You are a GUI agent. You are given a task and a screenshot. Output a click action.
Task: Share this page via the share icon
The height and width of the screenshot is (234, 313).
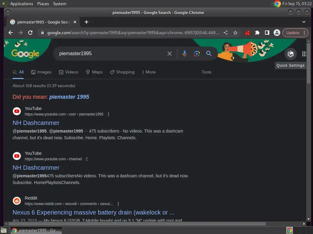226,33
